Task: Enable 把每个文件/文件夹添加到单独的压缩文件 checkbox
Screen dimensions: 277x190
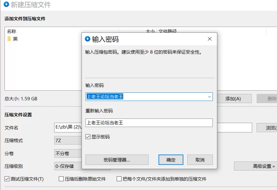Action: click(x=119, y=179)
